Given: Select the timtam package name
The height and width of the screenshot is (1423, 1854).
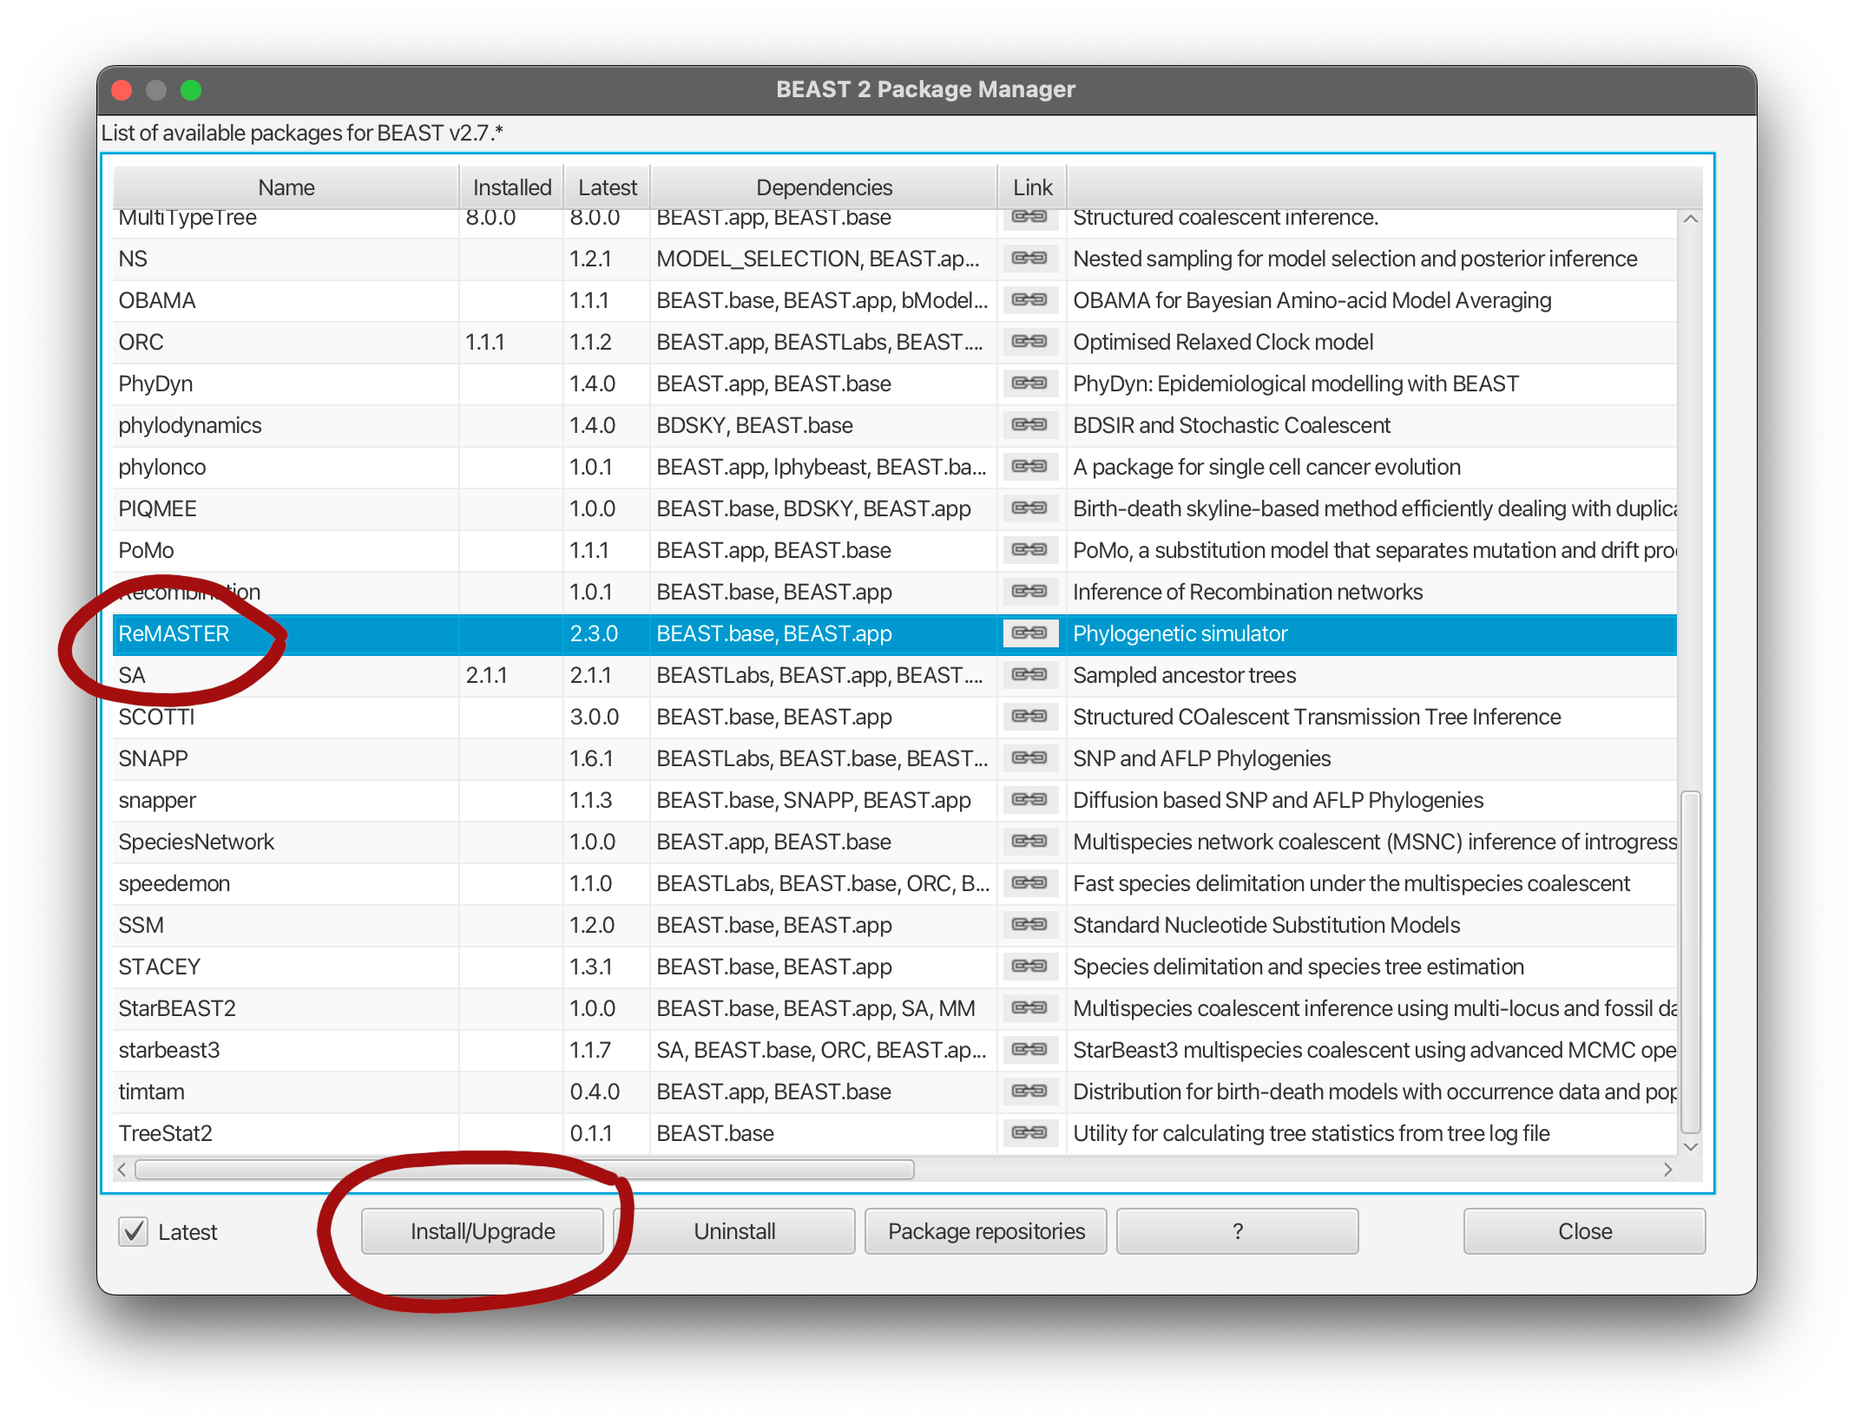Looking at the screenshot, I should pyautogui.click(x=151, y=1092).
